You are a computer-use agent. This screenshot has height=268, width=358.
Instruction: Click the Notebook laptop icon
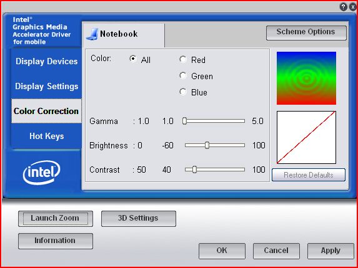tap(92, 34)
